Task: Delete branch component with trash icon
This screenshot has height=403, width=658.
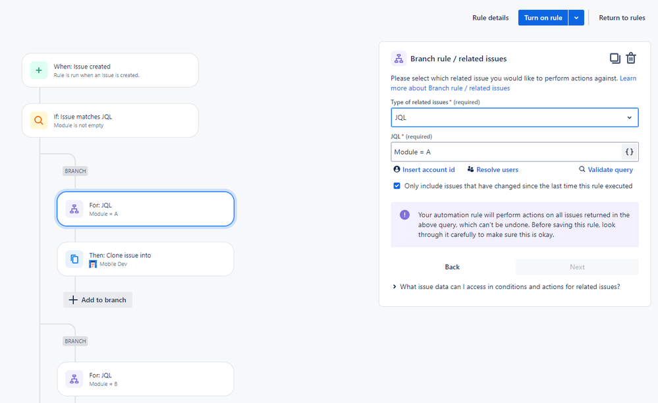Action: click(x=631, y=59)
